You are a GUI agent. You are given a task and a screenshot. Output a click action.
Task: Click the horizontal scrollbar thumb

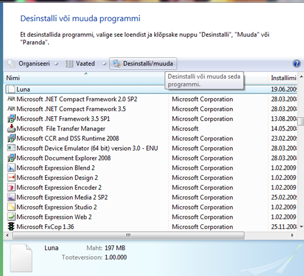point(128,235)
